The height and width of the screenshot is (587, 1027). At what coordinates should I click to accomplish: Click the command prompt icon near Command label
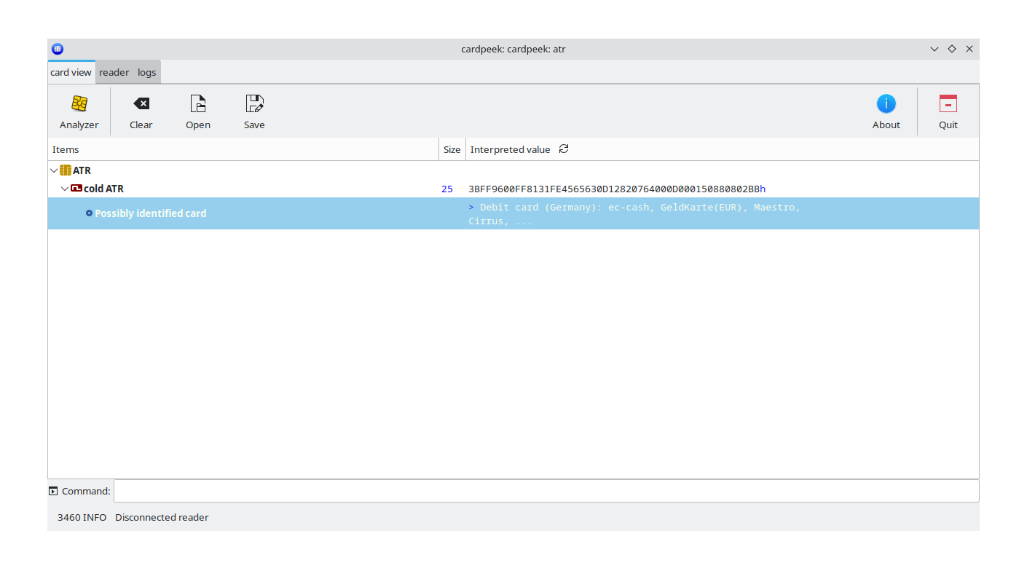click(x=53, y=491)
